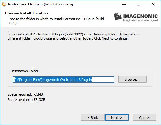
Task: Click the 'Space required: 7.3MB' text
Action: (25, 94)
